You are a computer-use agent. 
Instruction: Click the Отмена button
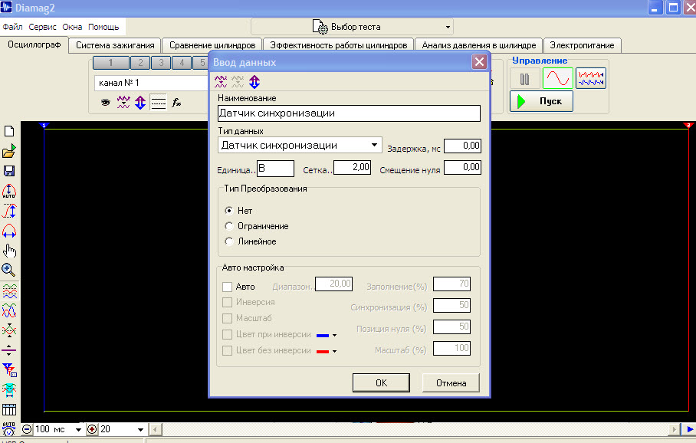451,382
